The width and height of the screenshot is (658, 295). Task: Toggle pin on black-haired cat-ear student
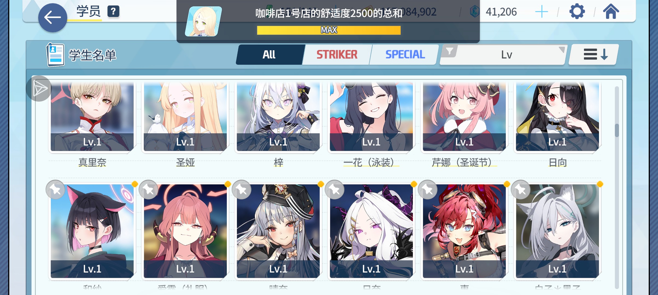[x=55, y=190]
